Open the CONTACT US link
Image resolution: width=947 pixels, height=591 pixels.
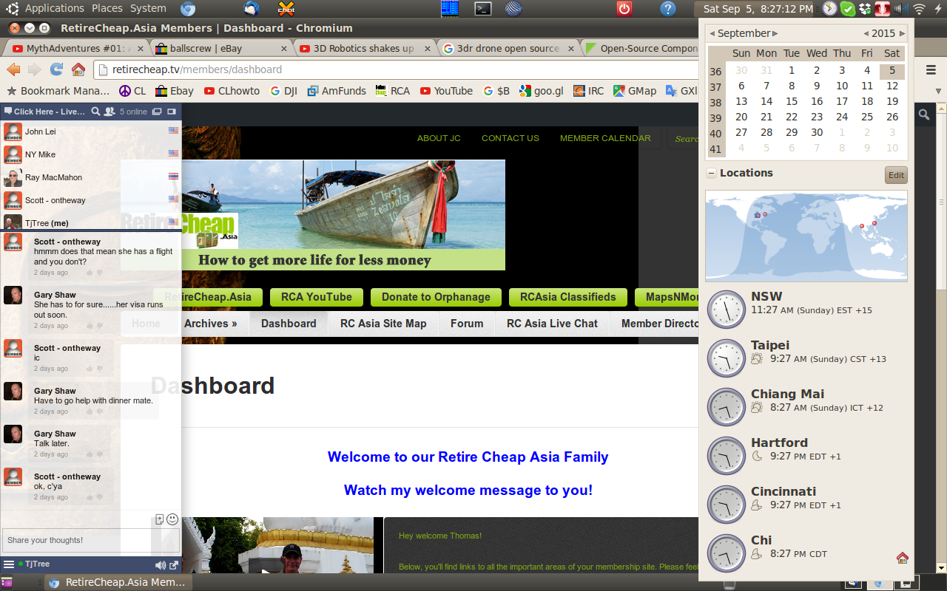point(510,138)
